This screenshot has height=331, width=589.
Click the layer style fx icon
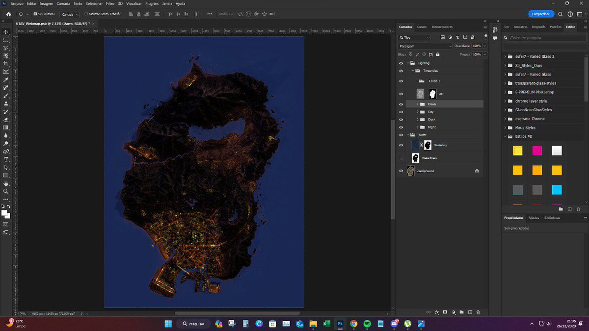click(x=437, y=312)
